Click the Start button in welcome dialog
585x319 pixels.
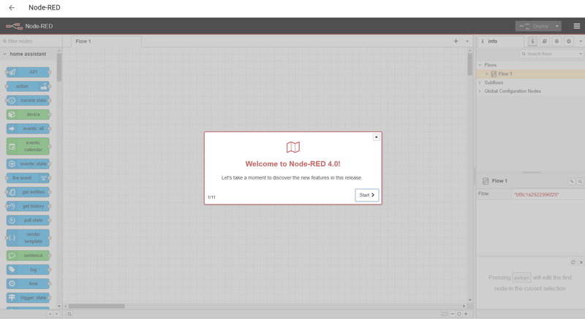[367, 195]
